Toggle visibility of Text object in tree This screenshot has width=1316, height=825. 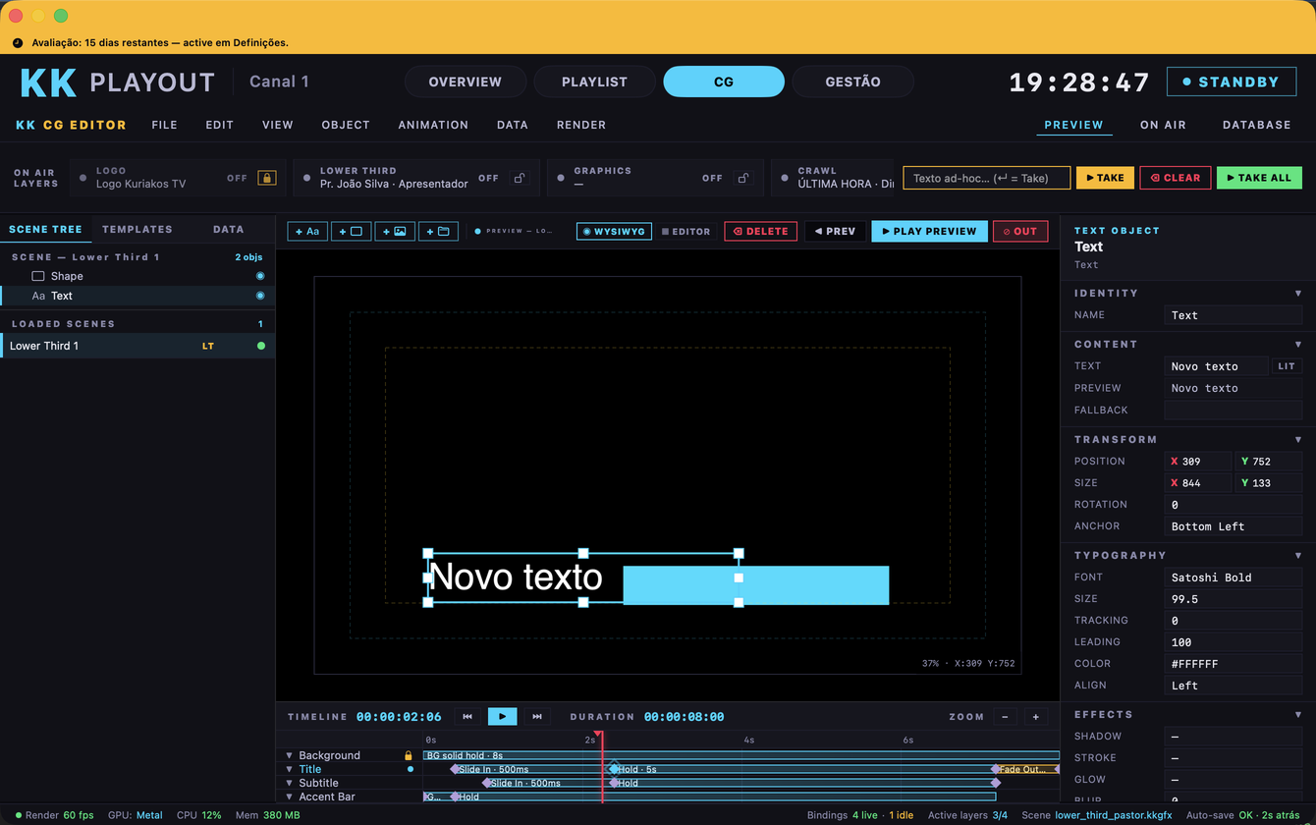point(260,296)
